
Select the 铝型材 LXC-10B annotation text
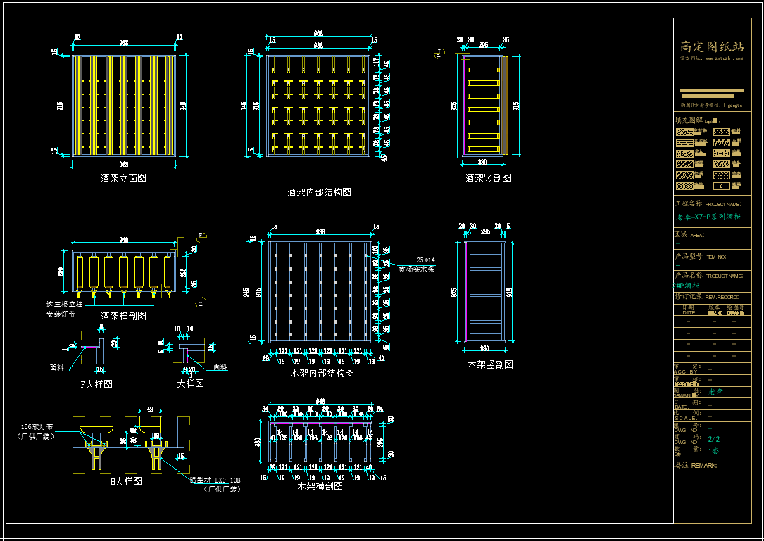[x=215, y=480]
